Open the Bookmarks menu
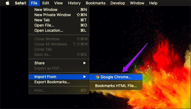This screenshot has height=109, width=191. coord(96,3)
